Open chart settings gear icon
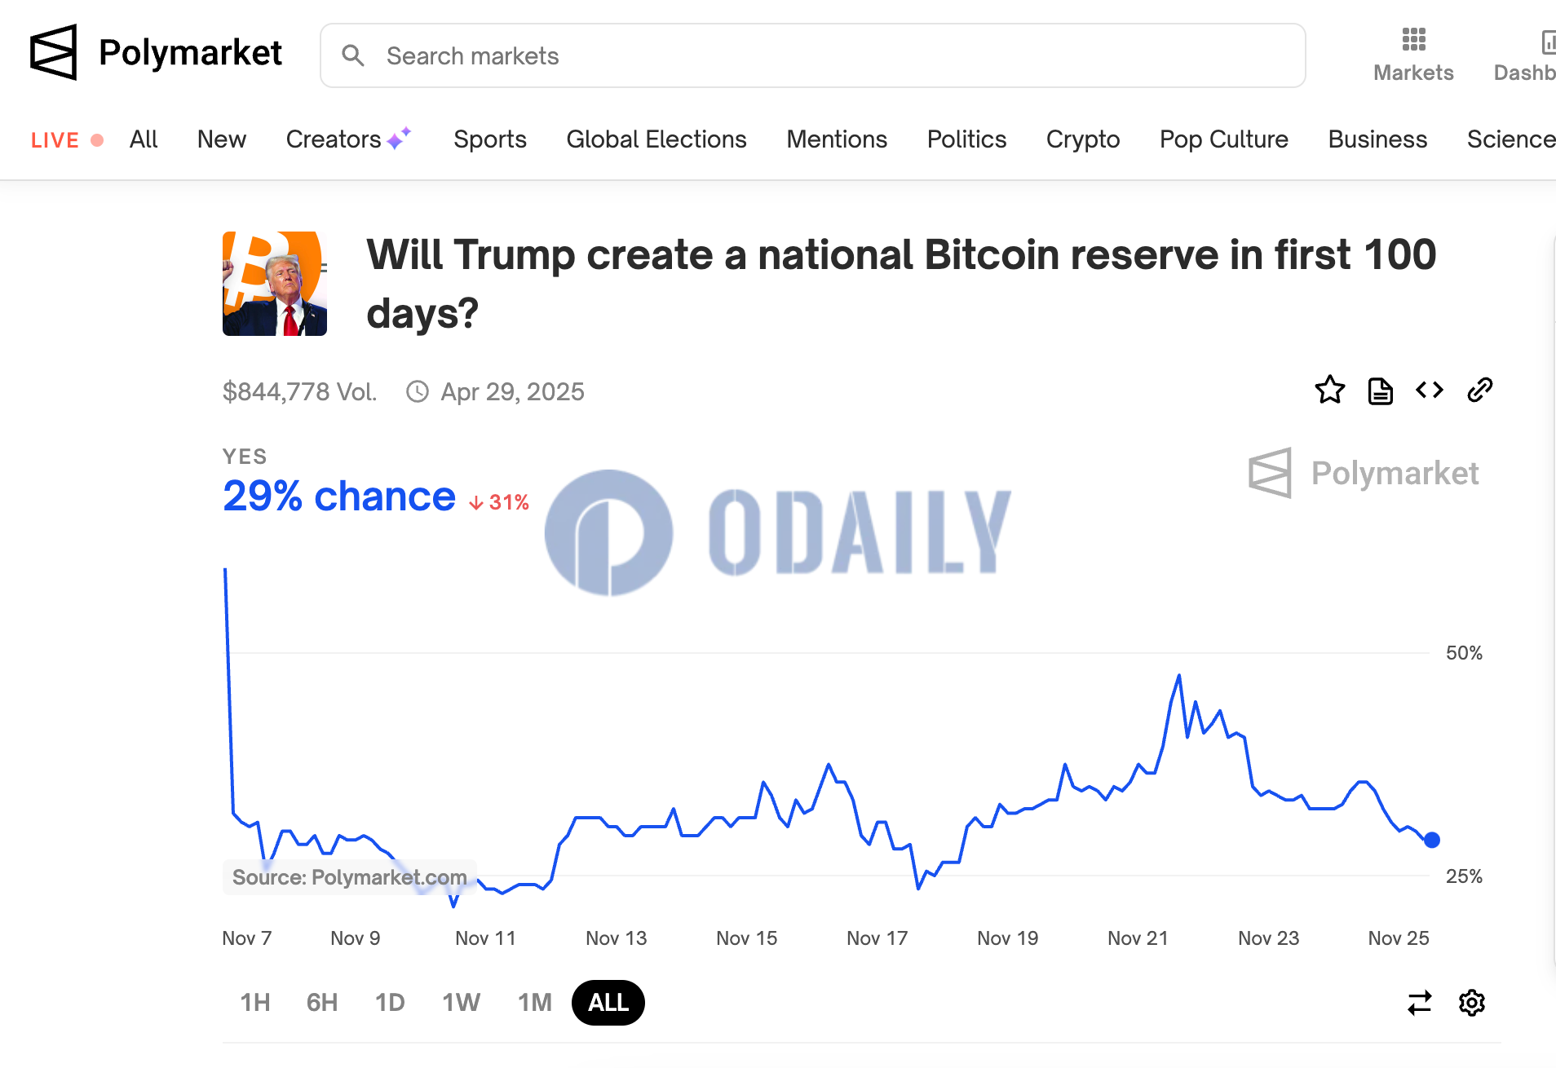1556x1068 pixels. [x=1471, y=1003]
